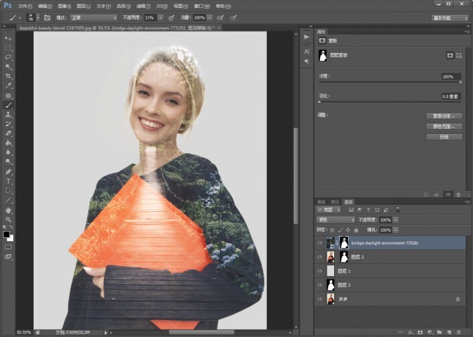Select the 图层 1 layer thumbnail
473x337 pixels.
click(329, 271)
